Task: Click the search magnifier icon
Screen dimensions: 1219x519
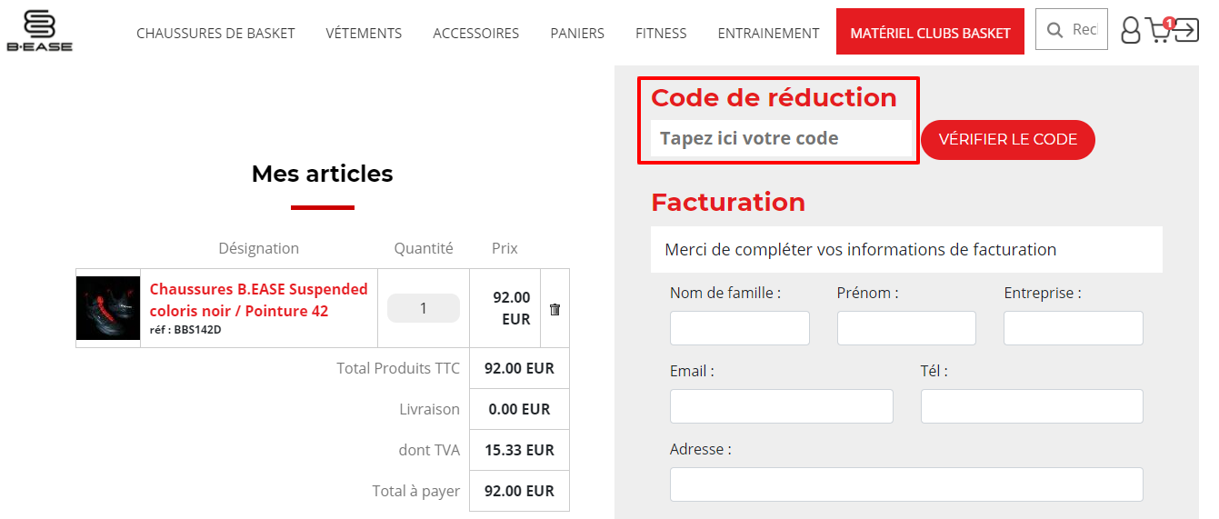Action: pos(1054,30)
